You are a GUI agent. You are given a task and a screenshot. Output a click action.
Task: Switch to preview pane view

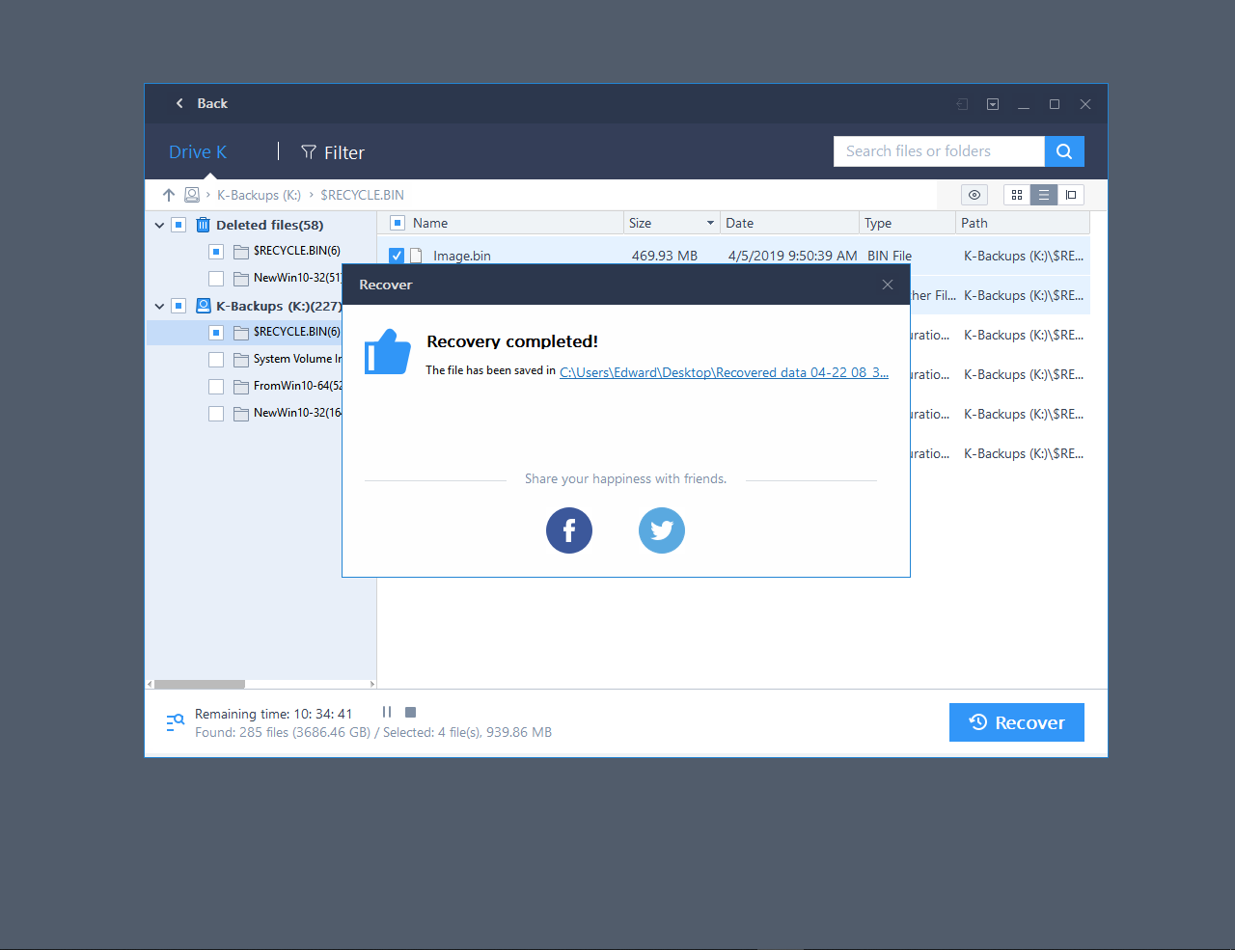coord(1071,195)
